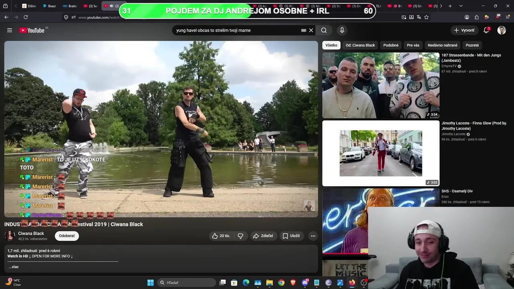The width and height of the screenshot is (514, 289).
Task: Open the YouTube hamburger guide menu
Action: pos(10,30)
